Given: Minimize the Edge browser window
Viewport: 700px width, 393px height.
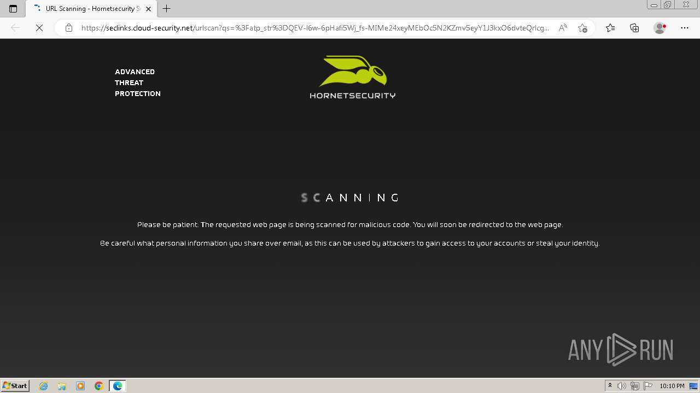Looking at the screenshot, I should pos(654,5).
